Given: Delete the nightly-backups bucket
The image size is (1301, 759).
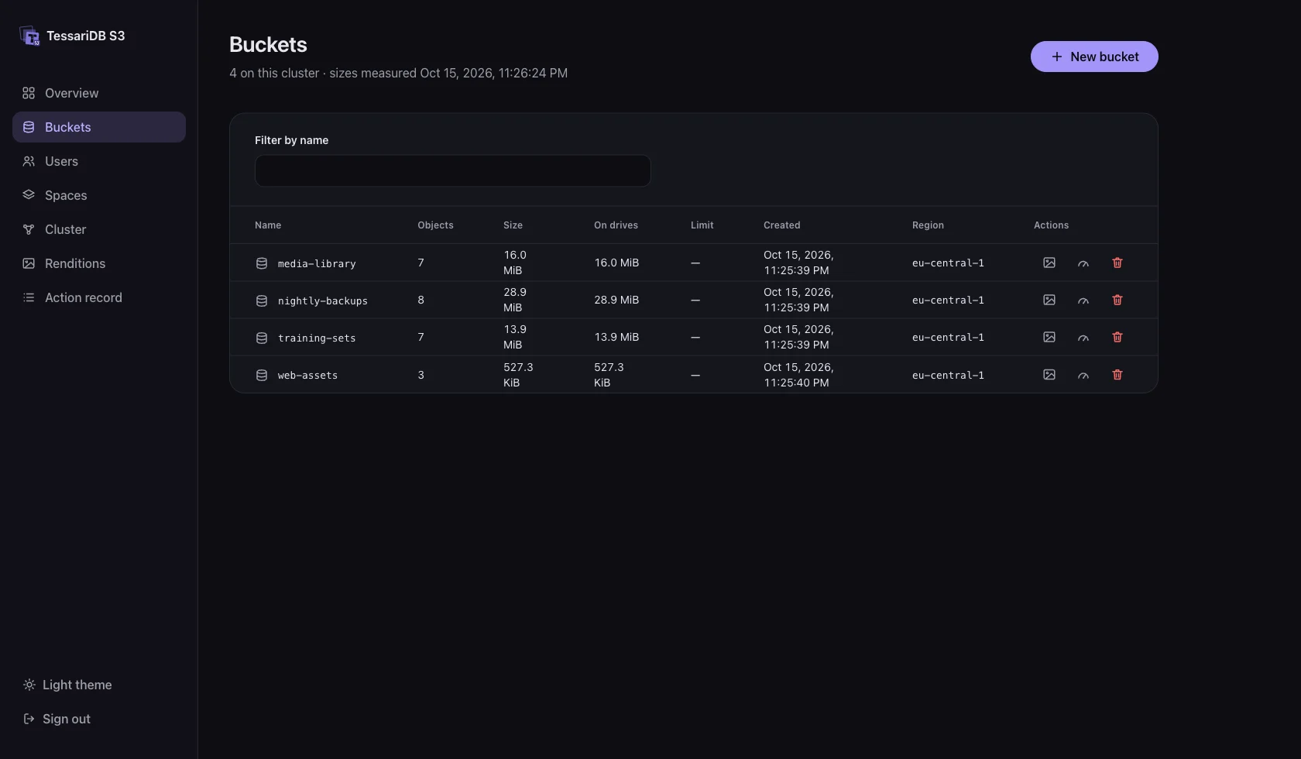Looking at the screenshot, I should point(1117,300).
